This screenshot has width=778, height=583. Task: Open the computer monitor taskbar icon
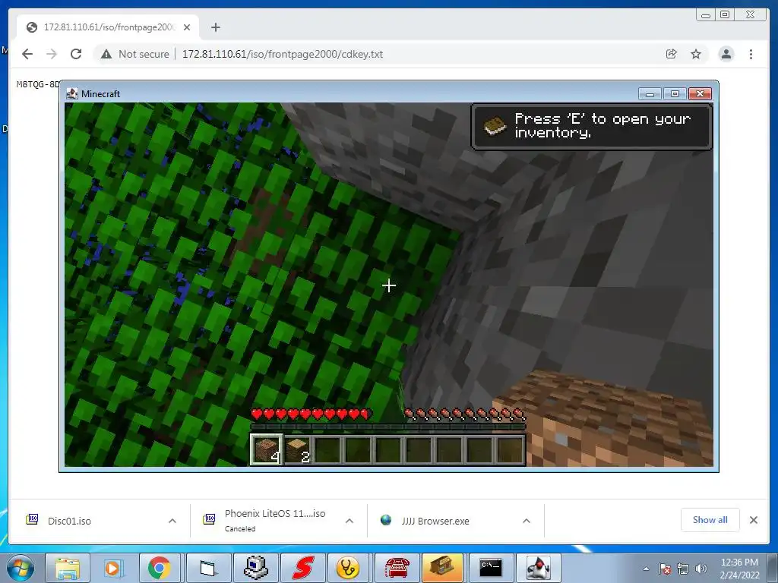[x=255, y=568]
